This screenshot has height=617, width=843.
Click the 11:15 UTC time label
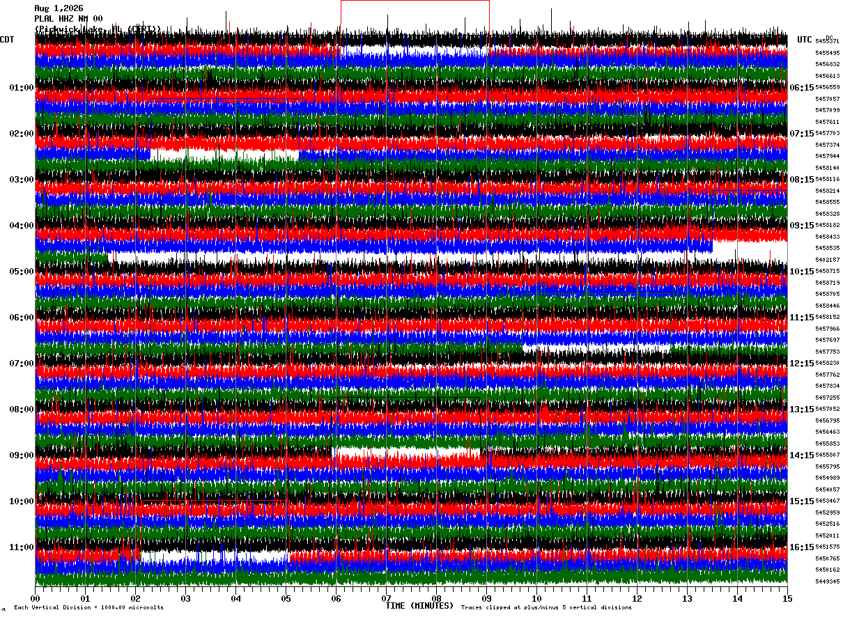pyautogui.click(x=801, y=318)
